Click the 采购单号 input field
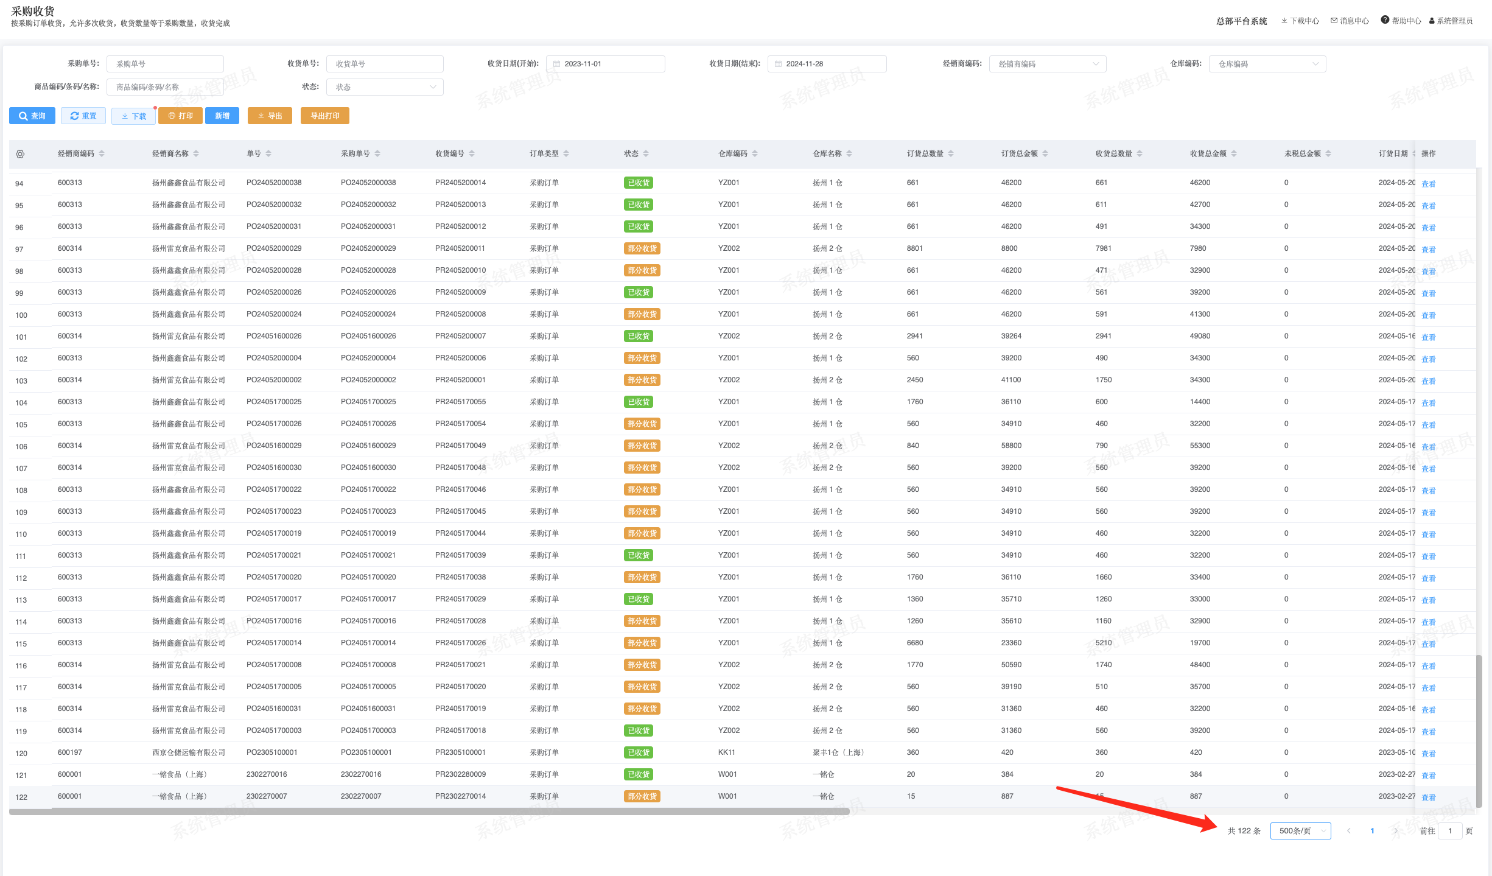Screen dimensions: 1492x876 point(165,64)
